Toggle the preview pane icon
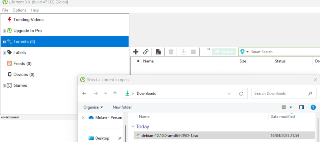This screenshot has width=320, height=142. click(x=302, y=107)
